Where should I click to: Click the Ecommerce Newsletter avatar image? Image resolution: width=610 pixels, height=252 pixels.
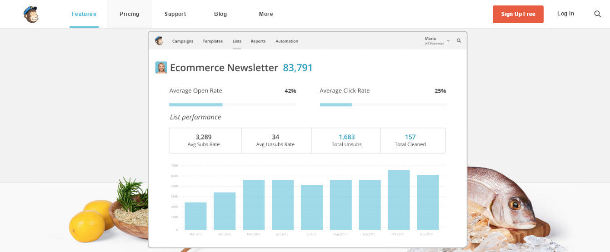(161, 68)
